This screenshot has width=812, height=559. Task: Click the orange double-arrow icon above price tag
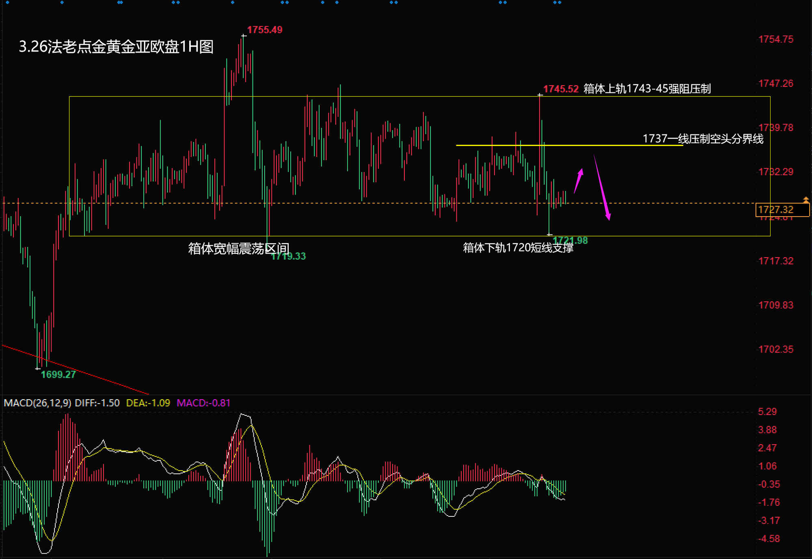[806, 200]
